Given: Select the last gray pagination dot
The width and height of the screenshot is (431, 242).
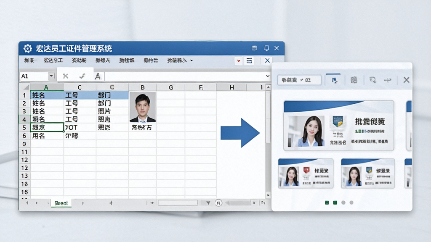Looking at the screenshot, I should click(351, 203).
